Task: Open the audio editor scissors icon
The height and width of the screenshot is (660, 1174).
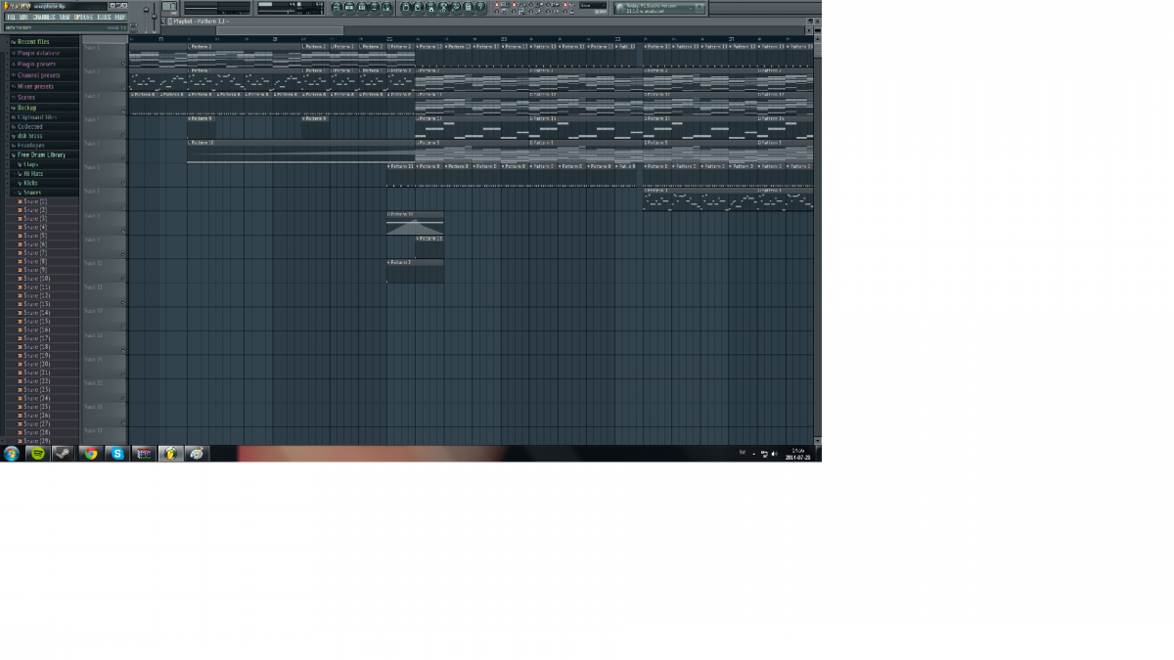Action: coord(443,8)
